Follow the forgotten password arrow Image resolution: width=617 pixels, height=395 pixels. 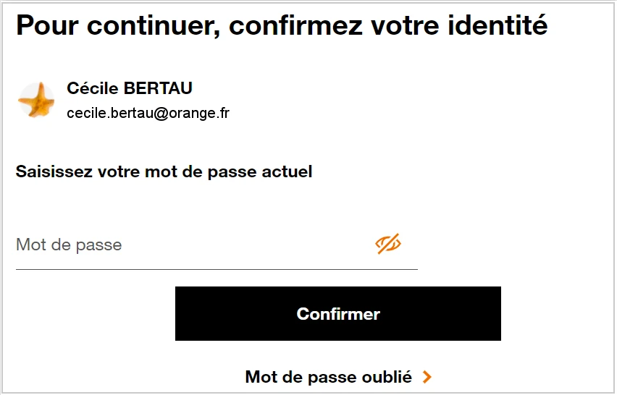427,377
